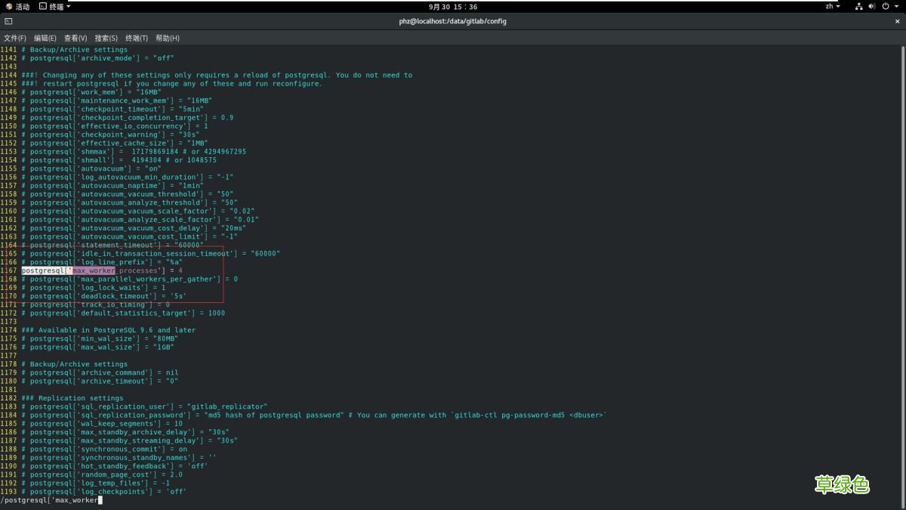Click the 'sql_replication_user' = "gitlab_replicator" line
The height and width of the screenshot is (510, 906).
[144, 406]
